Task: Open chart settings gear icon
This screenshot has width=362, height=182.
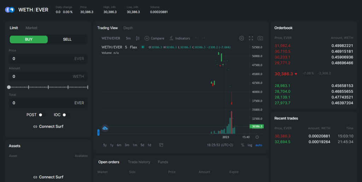Action: [241, 38]
